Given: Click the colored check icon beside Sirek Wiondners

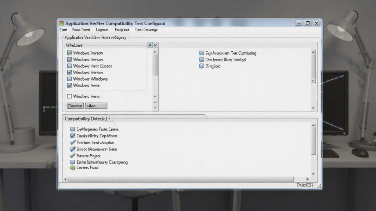Looking at the screenshot, I should (72, 149).
